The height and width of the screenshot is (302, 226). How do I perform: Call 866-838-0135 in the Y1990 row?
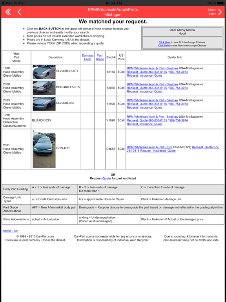pyautogui.click(x=158, y=120)
